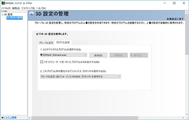Switch to the プログラム設定 tab

click(63, 42)
